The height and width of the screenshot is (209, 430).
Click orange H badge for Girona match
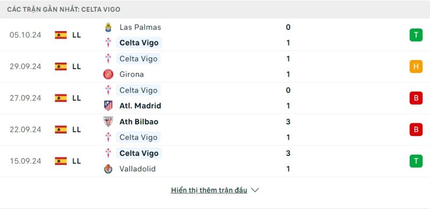point(416,66)
